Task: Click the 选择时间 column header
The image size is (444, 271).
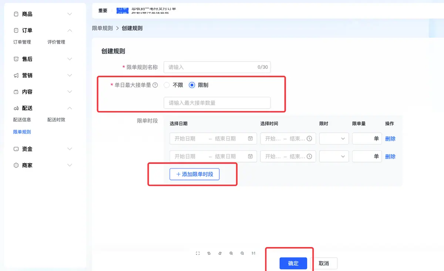Action: pyautogui.click(x=269, y=123)
